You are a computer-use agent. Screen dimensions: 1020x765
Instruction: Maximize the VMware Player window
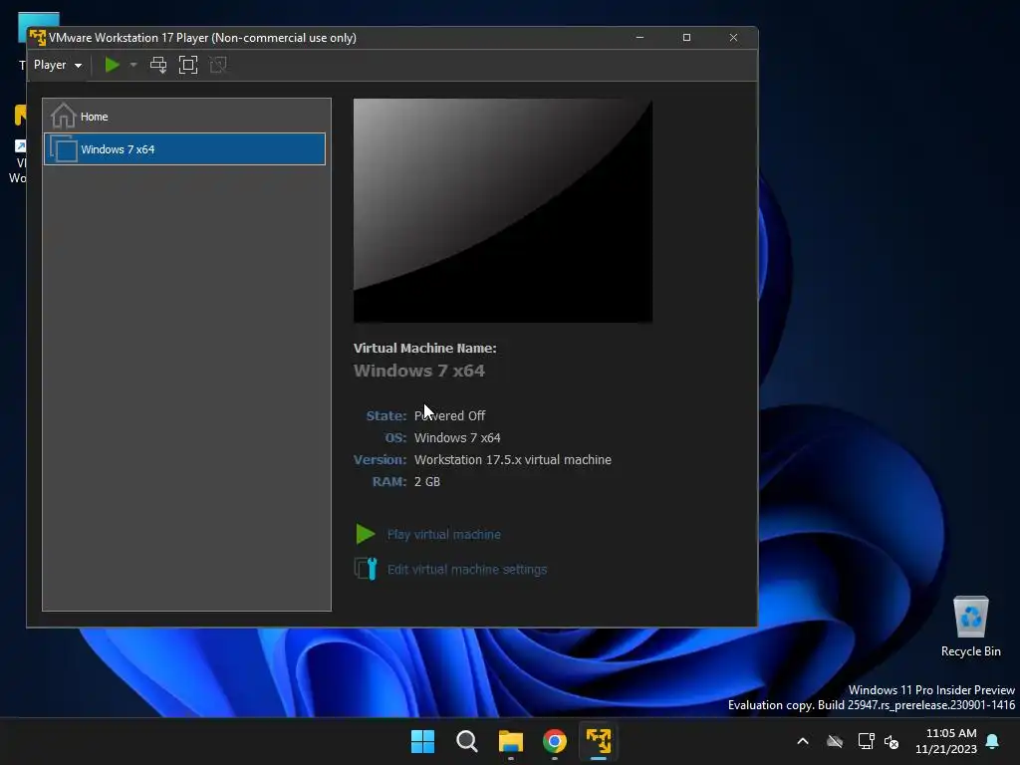tap(686, 38)
